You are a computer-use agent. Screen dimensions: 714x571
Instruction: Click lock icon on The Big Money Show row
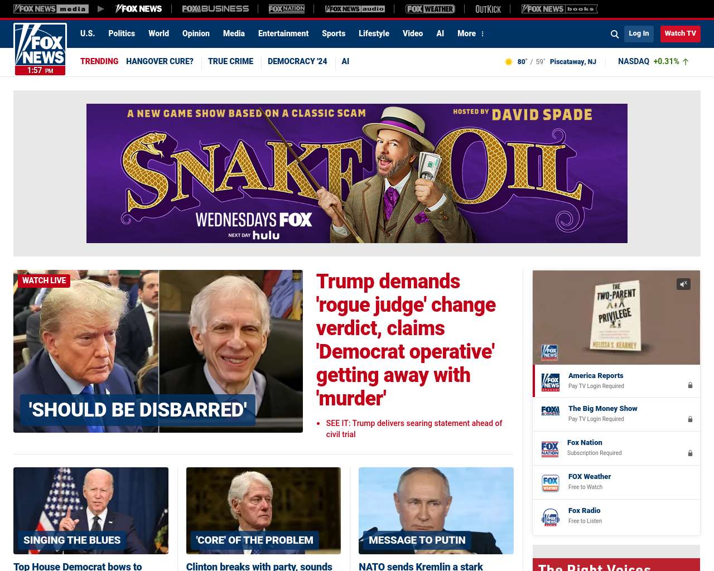pos(690,419)
